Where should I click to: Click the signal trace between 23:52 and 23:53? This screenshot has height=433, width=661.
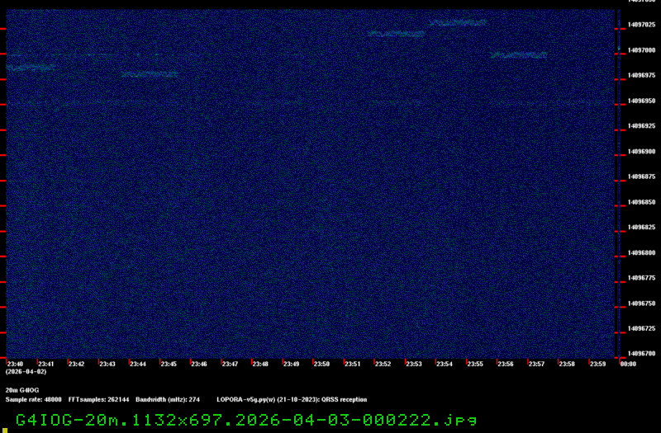click(397, 34)
